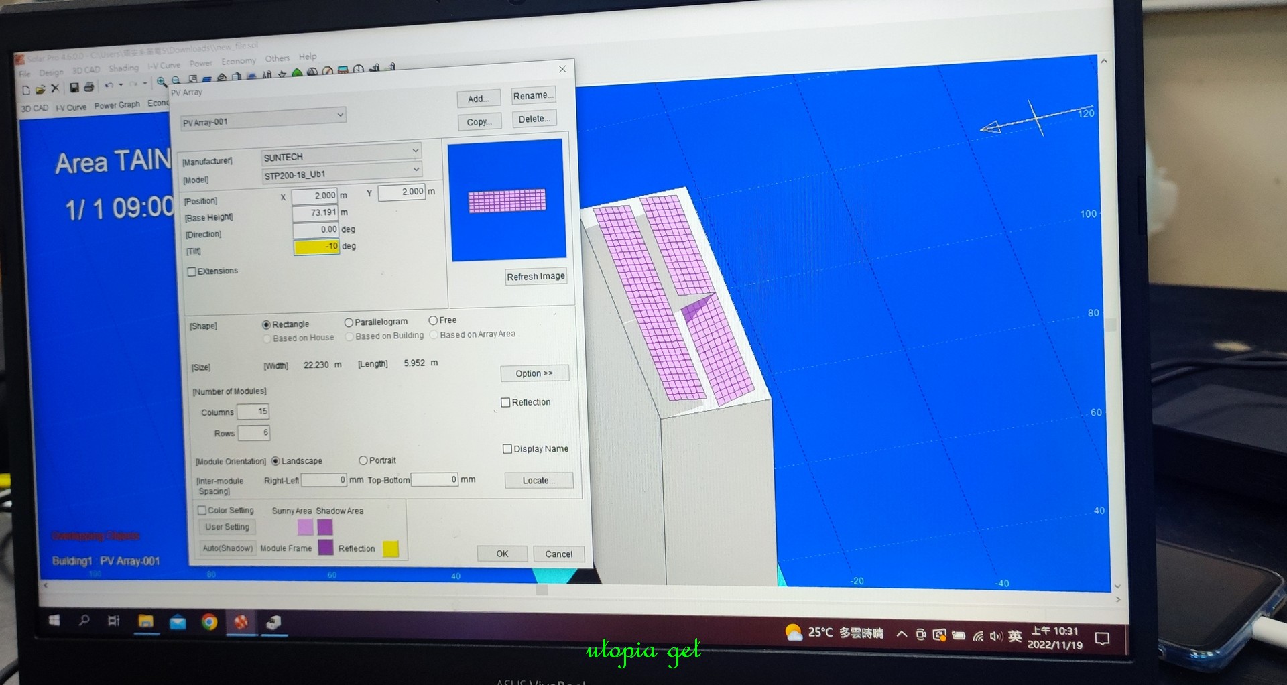Open the File menu
This screenshot has height=685, width=1287.
(x=25, y=74)
